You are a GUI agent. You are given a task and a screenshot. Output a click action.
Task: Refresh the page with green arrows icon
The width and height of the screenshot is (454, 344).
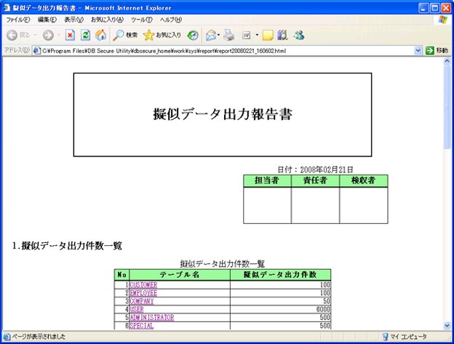85,36
